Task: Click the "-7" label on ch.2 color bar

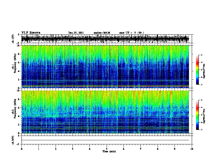Action: coord(201,130)
